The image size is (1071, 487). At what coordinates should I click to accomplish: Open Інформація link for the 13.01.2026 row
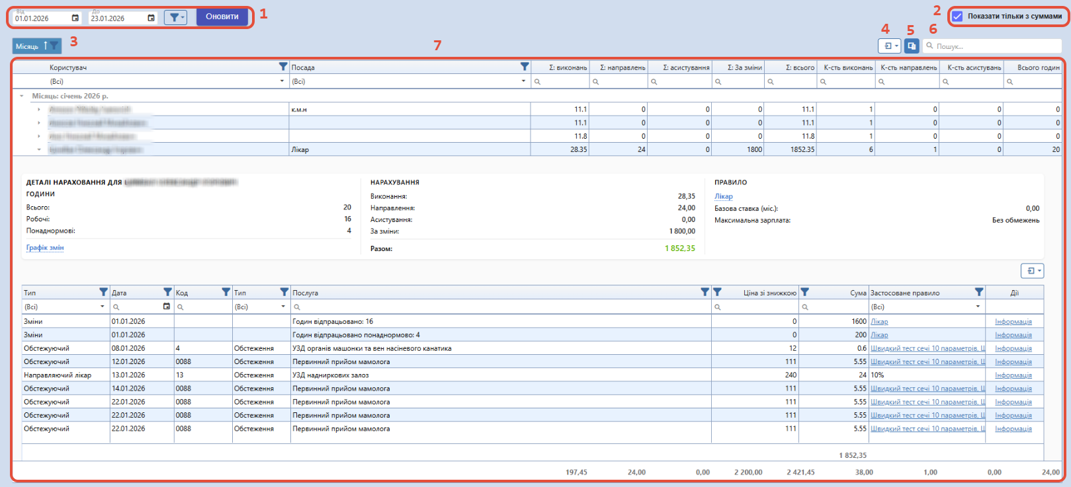(x=1013, y=375)
